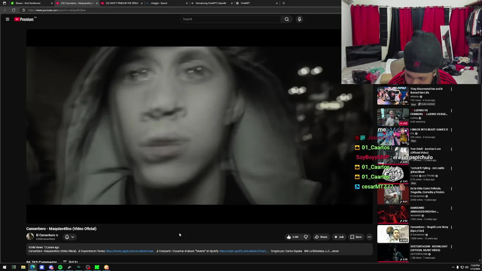Open options menu for De la Vida video

click(x=451, y=189)
